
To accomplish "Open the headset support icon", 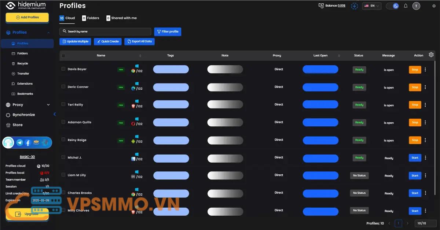I will point(8,143).
